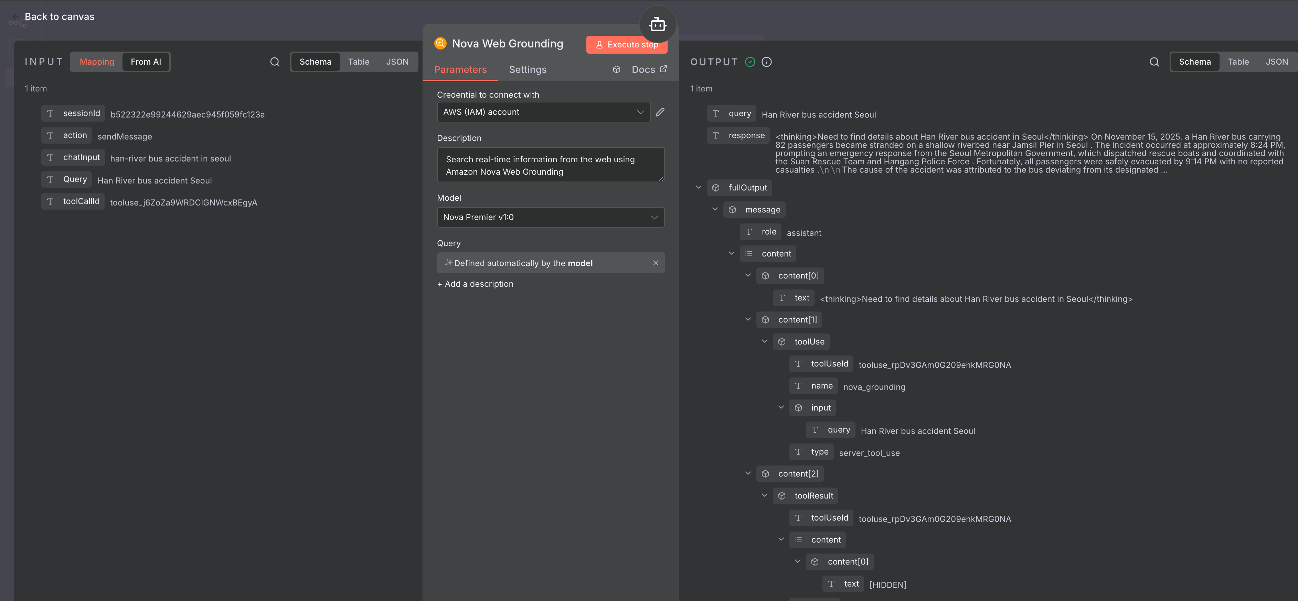Select the type field pill
The image size is (1298, 601).
click(811, 452)
